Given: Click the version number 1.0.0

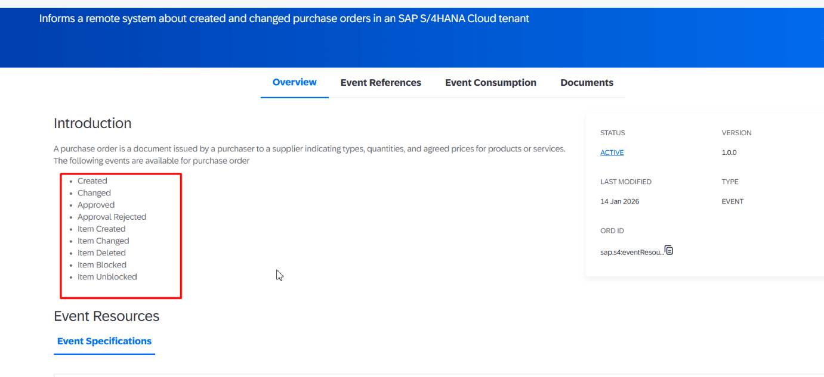Looking at the screenshot, I should click(729, 152).
